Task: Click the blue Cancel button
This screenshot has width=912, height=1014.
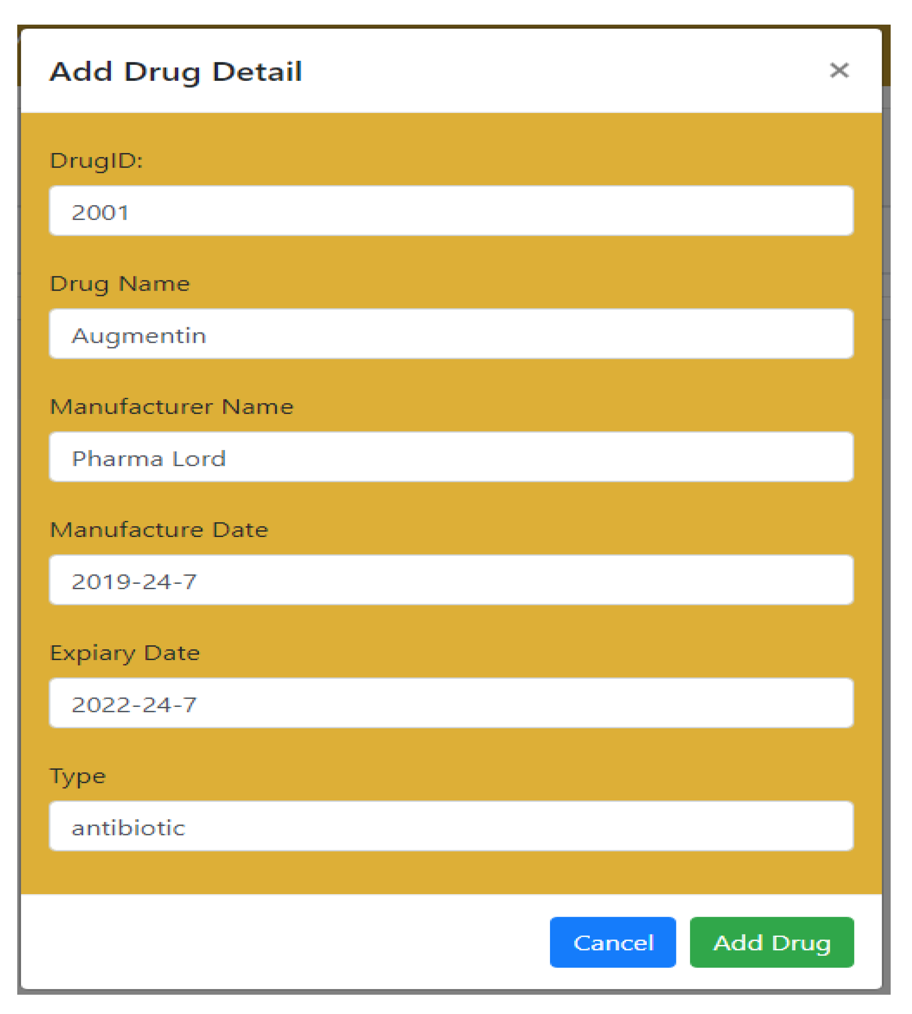Action: coord(612,942)
